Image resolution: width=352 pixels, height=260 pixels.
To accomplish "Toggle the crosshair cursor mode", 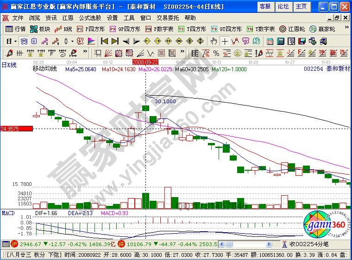I will [225, 41].
